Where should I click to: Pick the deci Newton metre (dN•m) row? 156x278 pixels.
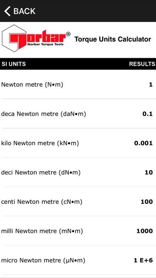pyautogui.click(x=78, y=172)
